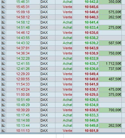The height and width of the screenshot is (138, 125).
Task: Select the DAX cell of 11:54:33 row
Action: (48, 84)
